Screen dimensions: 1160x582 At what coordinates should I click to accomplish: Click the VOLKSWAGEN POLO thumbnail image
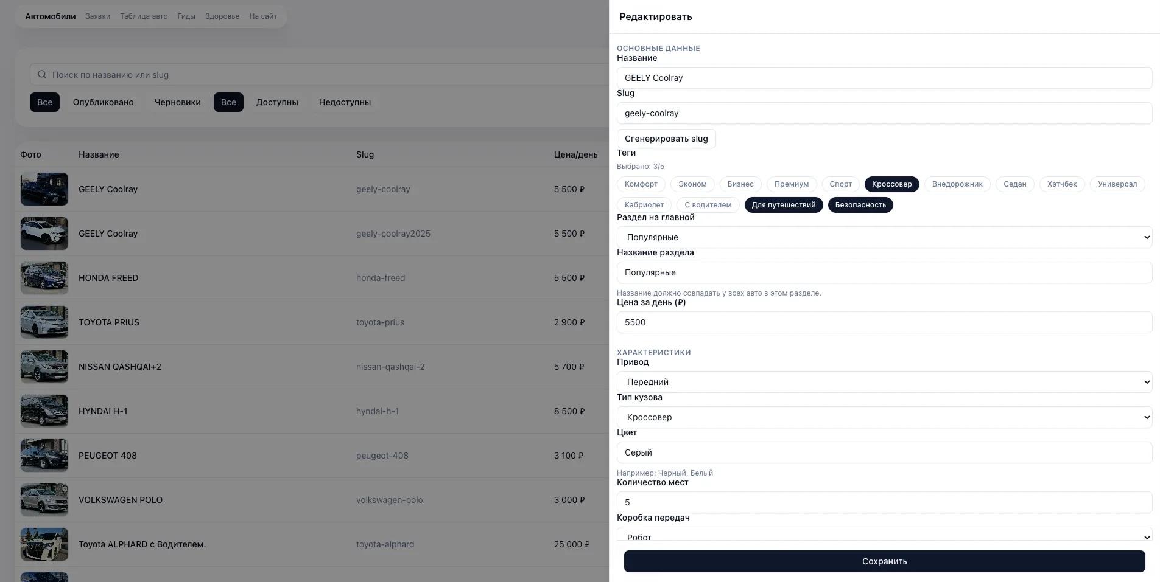coord(44,500)
